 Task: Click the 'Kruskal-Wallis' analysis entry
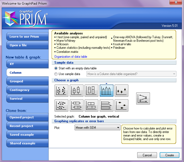coord(122,44)
